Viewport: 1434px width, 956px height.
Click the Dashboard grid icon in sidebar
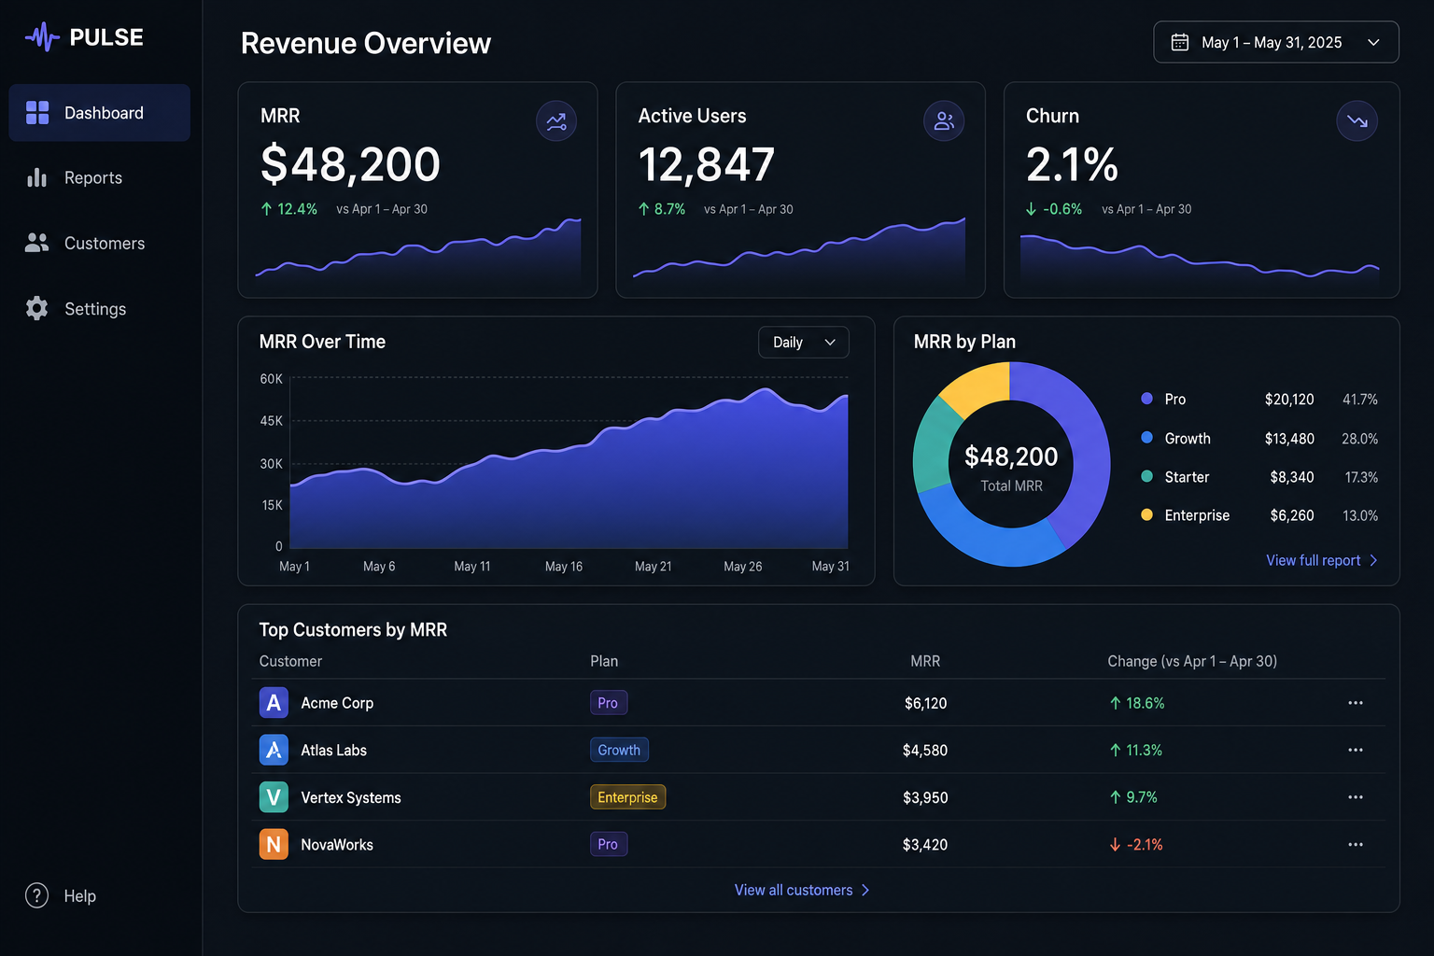(37, 113)
